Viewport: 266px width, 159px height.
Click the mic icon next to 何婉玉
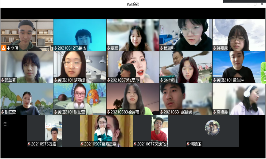[188, 144]
